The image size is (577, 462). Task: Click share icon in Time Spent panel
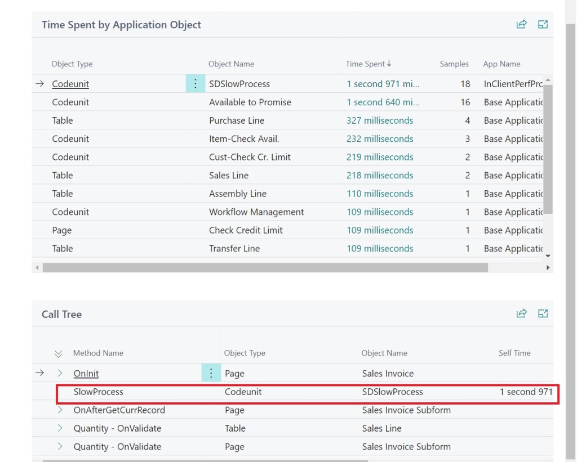tap(521, 24)
